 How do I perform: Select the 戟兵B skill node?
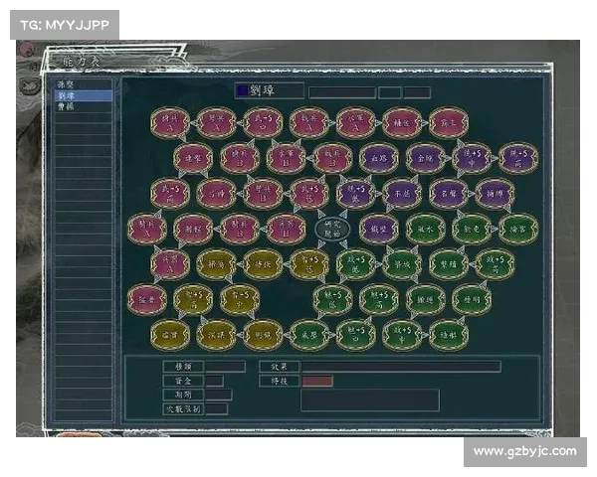pos(332,158)
